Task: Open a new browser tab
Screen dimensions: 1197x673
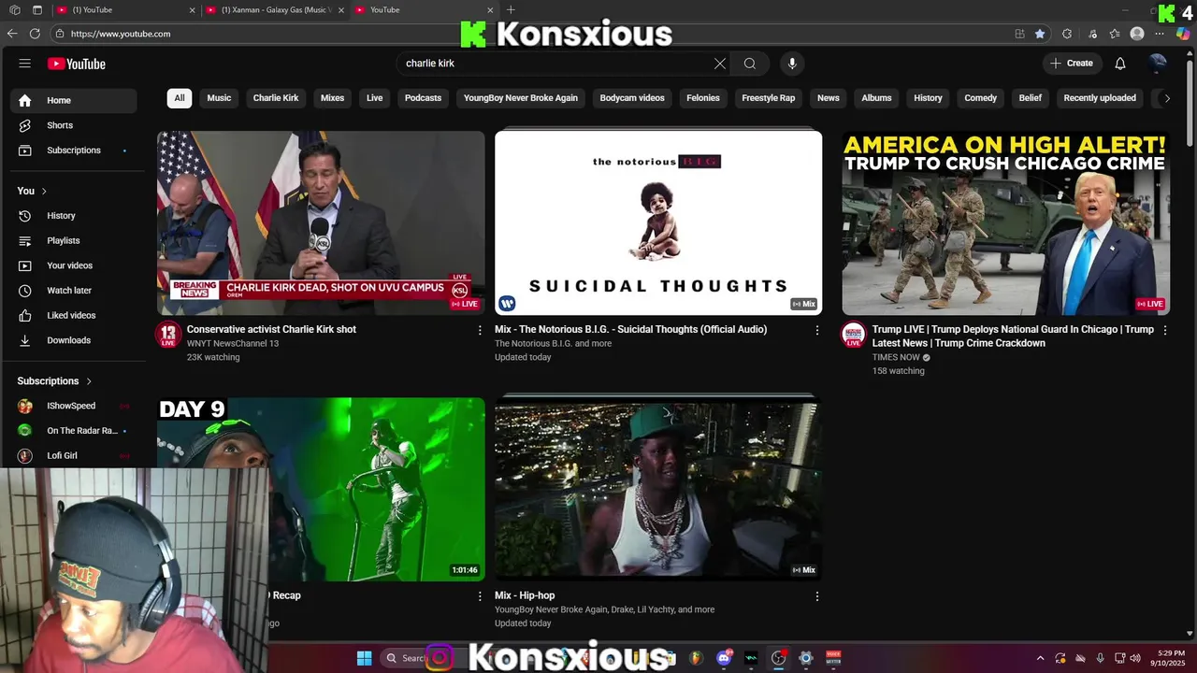Action: tap(511, 9)
